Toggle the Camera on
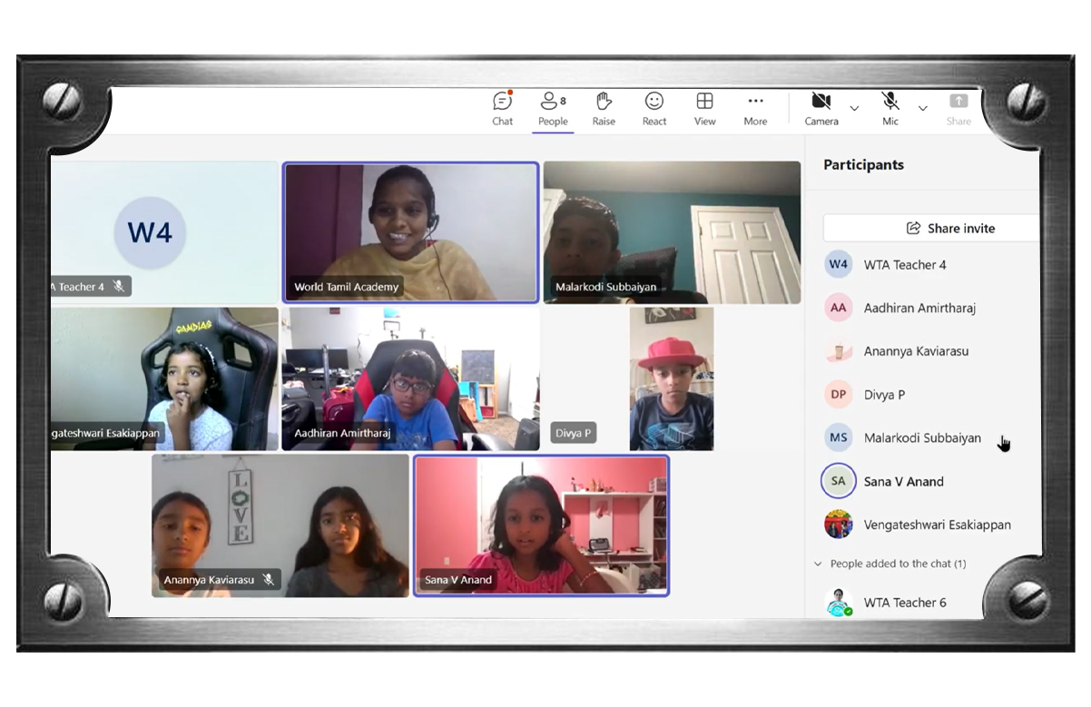The image size is (1091, 707). click(821, 108)
